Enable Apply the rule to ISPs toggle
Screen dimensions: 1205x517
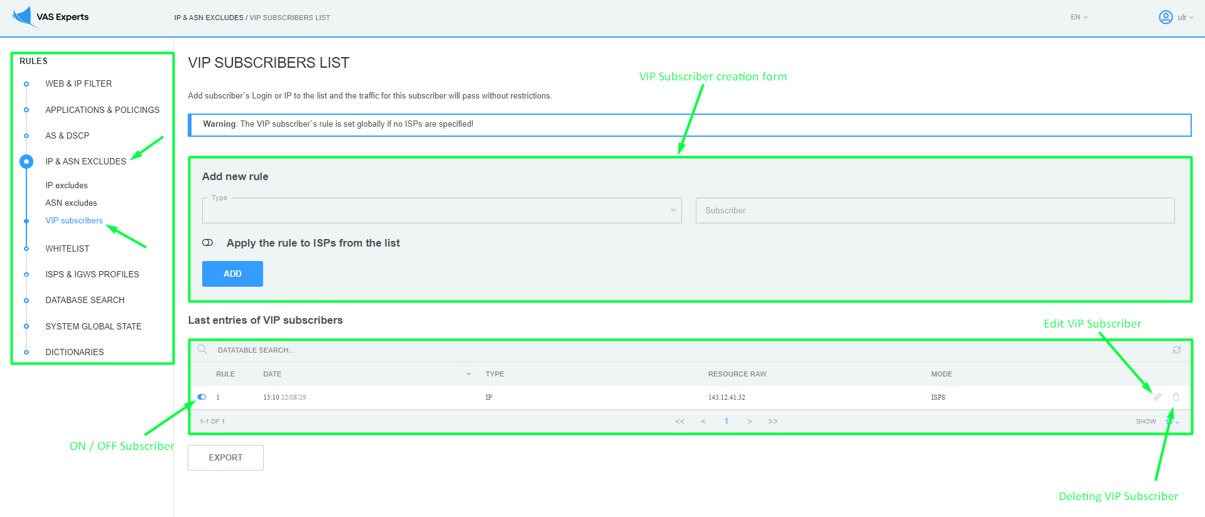208,243
